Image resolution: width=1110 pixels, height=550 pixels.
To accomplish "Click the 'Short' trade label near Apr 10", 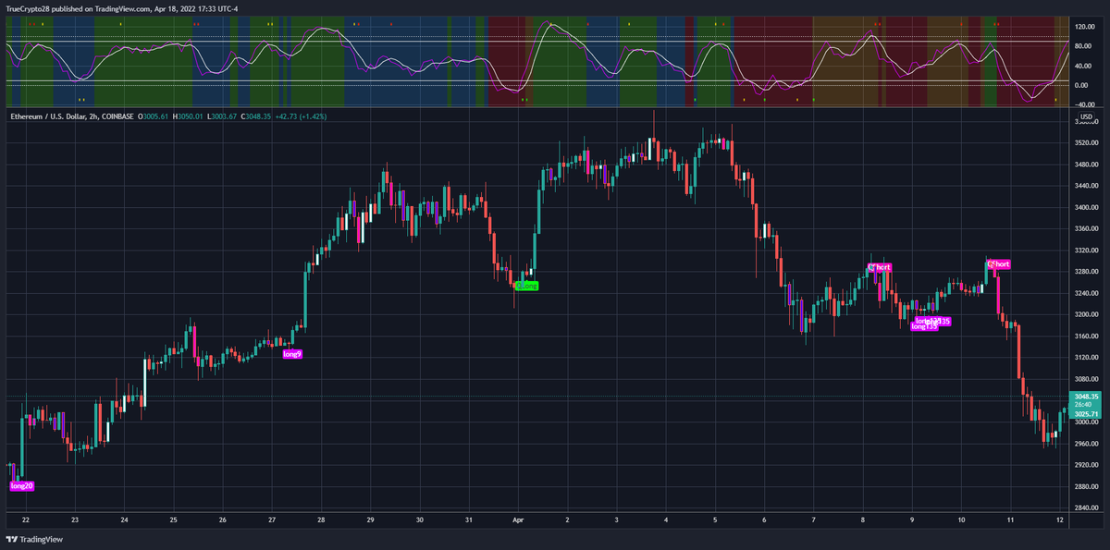I will pyautogui.click(x=999, y=264).
